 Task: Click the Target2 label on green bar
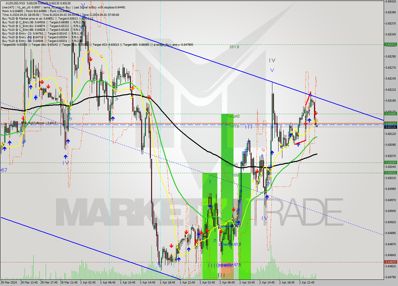pos(233,116)
